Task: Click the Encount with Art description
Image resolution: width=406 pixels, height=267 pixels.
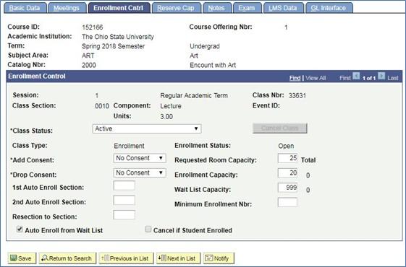Action: [x=213, y=65]
